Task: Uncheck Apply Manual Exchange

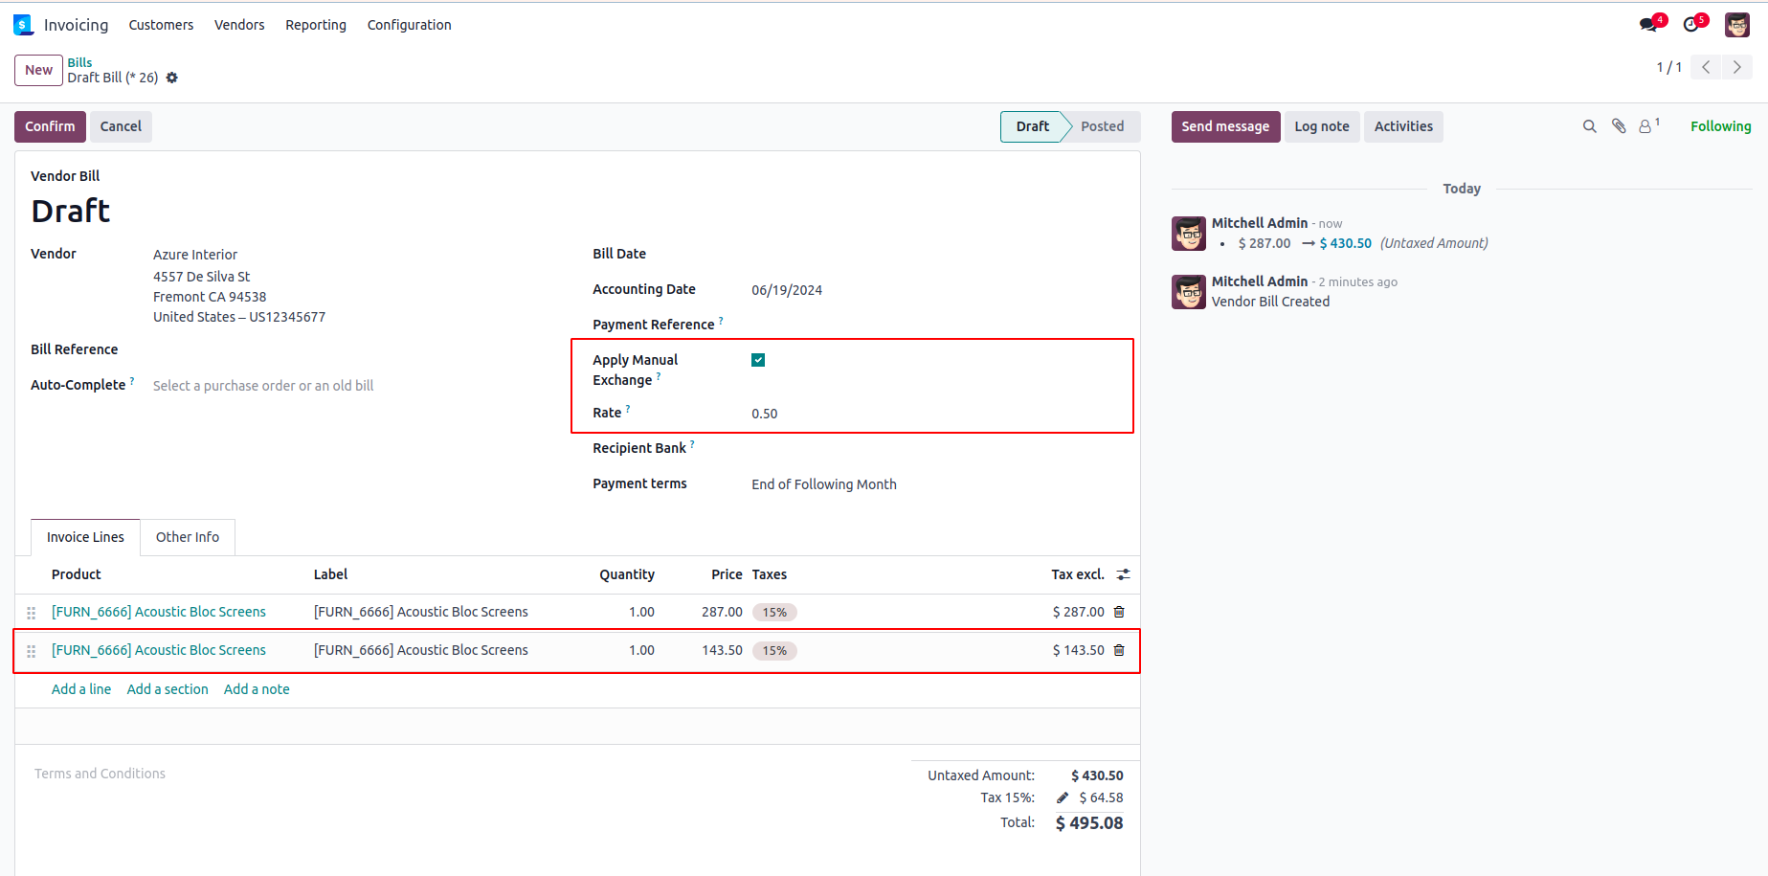Action: 758,360
